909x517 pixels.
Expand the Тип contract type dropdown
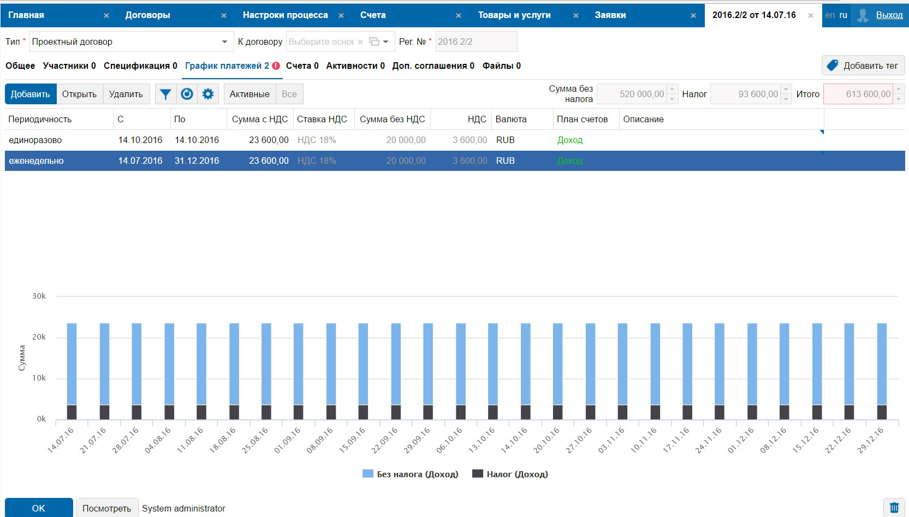pyautogui.click(x=224, y=41)
